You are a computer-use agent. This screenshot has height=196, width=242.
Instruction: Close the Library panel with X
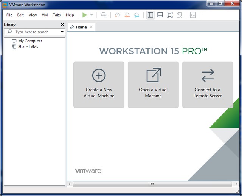[x=62, y=25]
